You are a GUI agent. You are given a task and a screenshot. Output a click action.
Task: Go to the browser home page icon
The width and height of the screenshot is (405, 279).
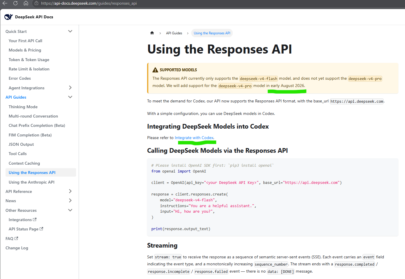click(26, 3)
